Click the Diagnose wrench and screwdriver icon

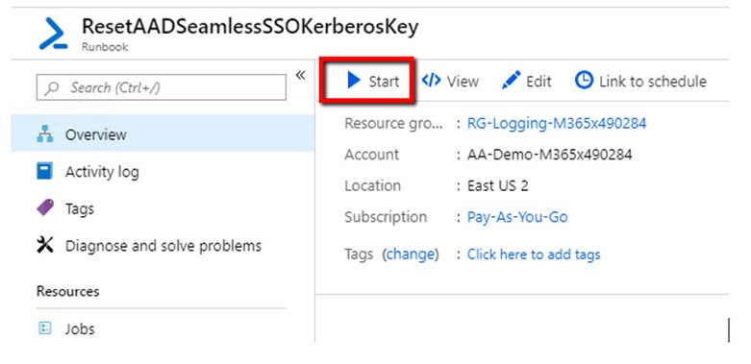click(x=45, y=245)
